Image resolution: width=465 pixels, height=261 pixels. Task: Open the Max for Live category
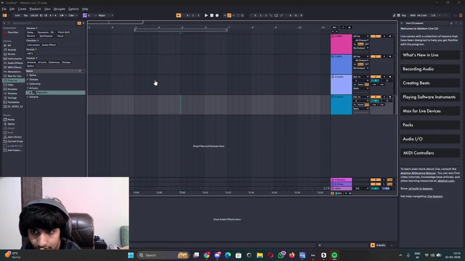pyautogui.click(x=14, y=76)
